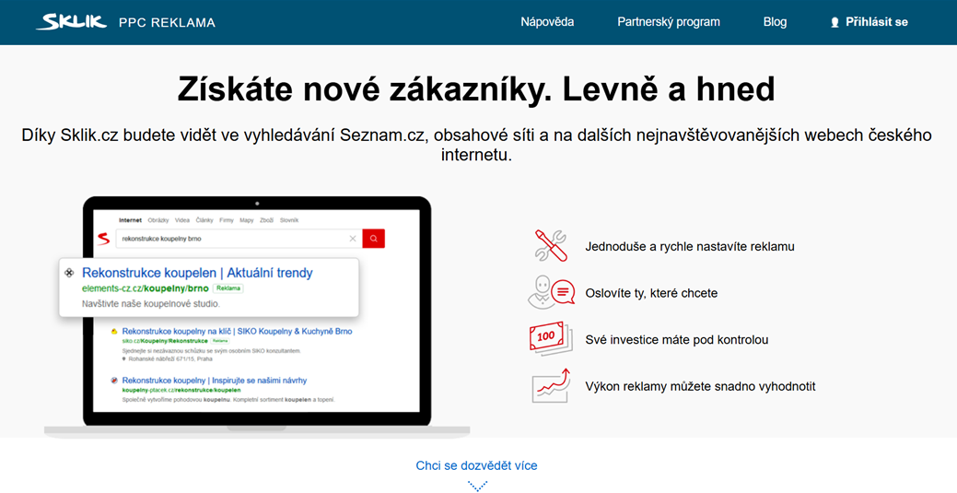Click the screwdriver and wrench icon

[x=551, y=246]
